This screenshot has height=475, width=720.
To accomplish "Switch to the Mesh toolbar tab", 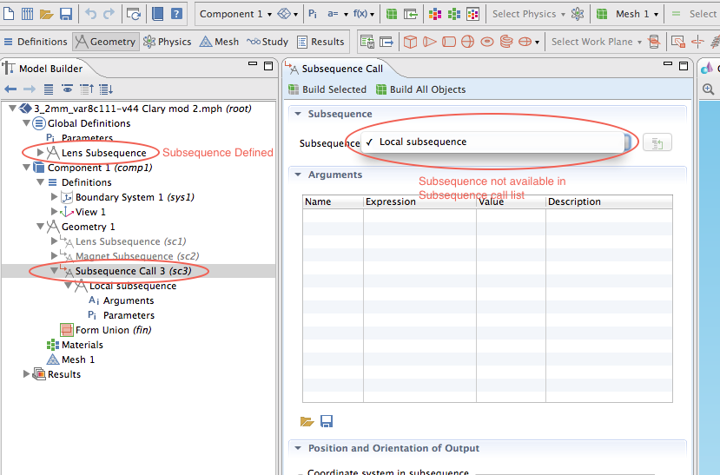I will click(x=219, y=42).
